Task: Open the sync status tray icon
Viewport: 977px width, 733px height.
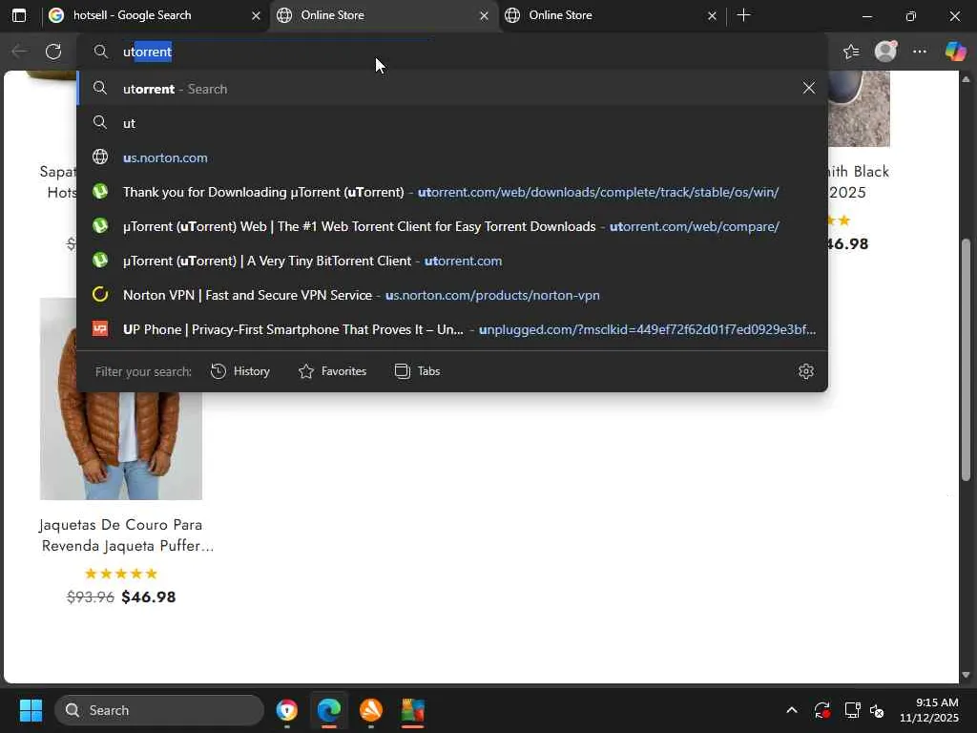Action: (x=821, y=710)
